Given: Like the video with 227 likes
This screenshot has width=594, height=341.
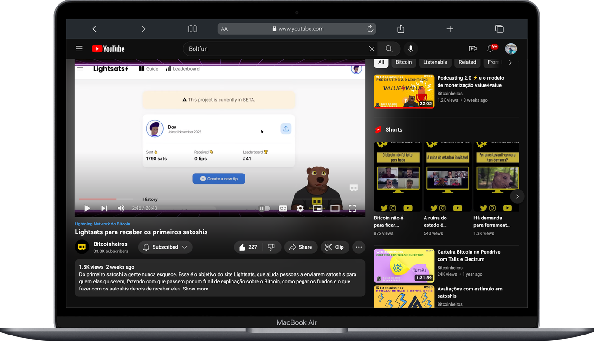Looking at the screenshot, I should point(247,247).
